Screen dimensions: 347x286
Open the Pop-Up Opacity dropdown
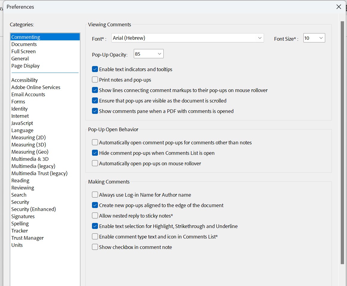[x=148, y=54]
